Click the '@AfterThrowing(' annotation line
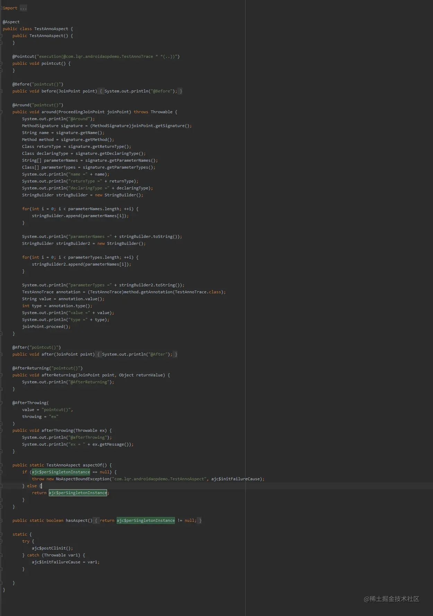The height and width of the screenshot is (616, 433). (x=30, y=403)
